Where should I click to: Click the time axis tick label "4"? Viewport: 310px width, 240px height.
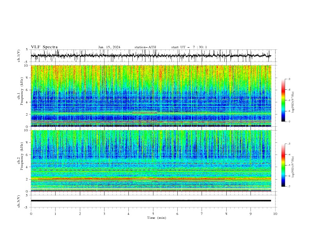pyautogui.click(x=128, y=214)
